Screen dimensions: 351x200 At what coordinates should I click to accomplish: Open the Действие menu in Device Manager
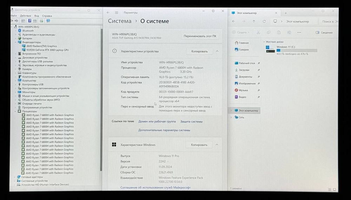tap(26, 16)
